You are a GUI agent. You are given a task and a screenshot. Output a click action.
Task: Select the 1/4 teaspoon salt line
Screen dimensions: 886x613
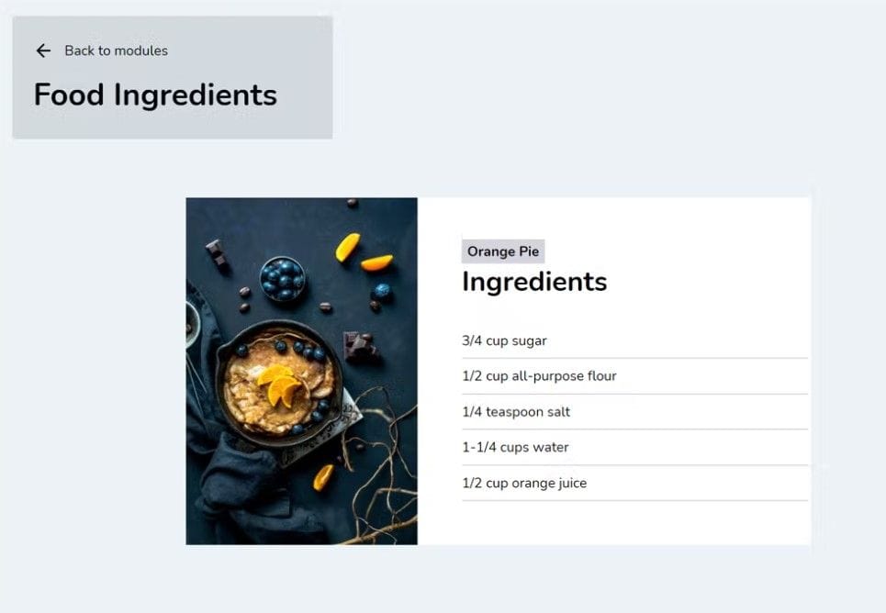515,412
